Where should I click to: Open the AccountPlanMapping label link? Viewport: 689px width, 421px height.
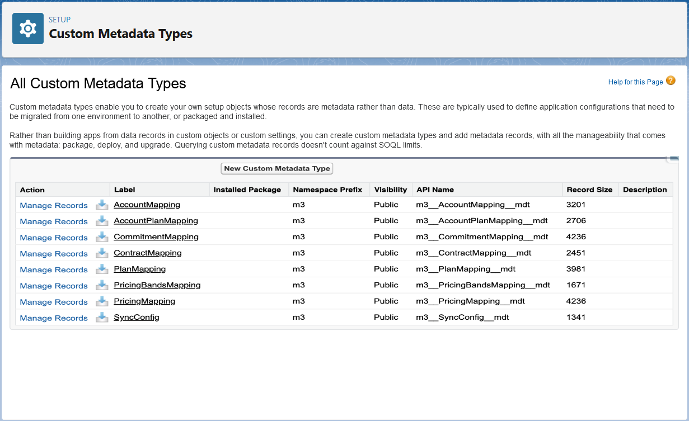click(156, 221)
